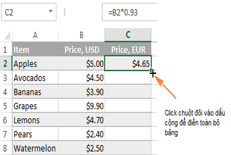
Task: Select the cell containing $4.65
Action: click(128, 64)
